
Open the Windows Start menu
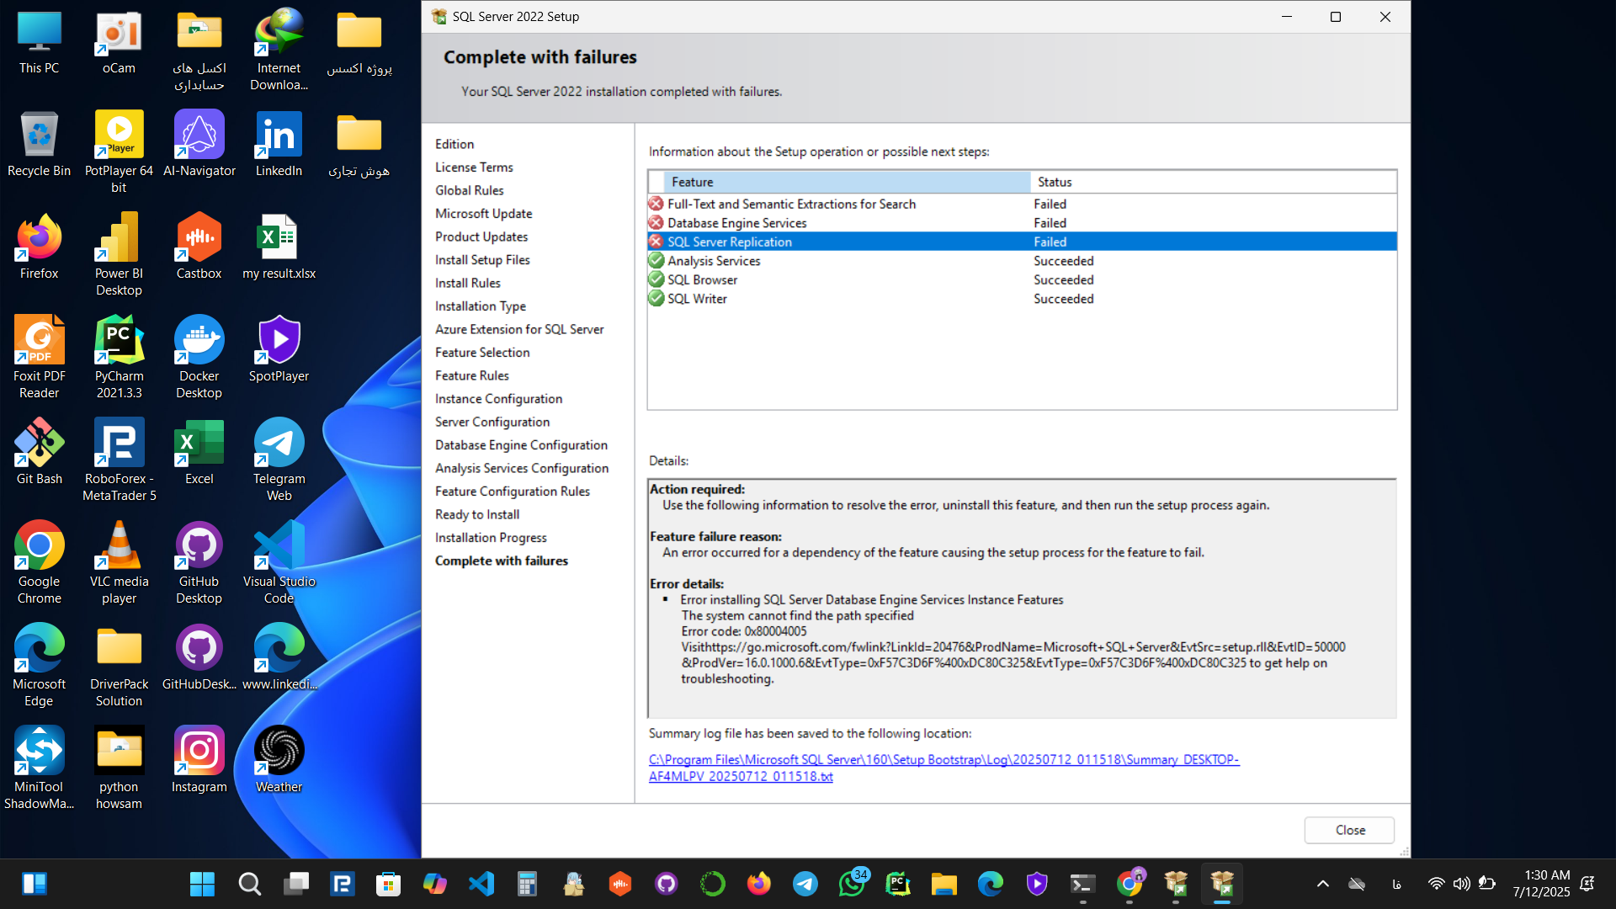(x=202, y=884)
